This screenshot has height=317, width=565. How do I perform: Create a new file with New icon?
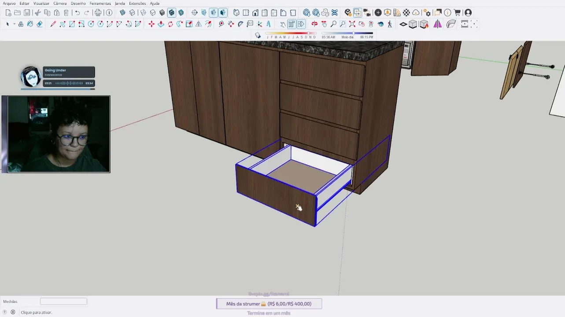[8, 13]
